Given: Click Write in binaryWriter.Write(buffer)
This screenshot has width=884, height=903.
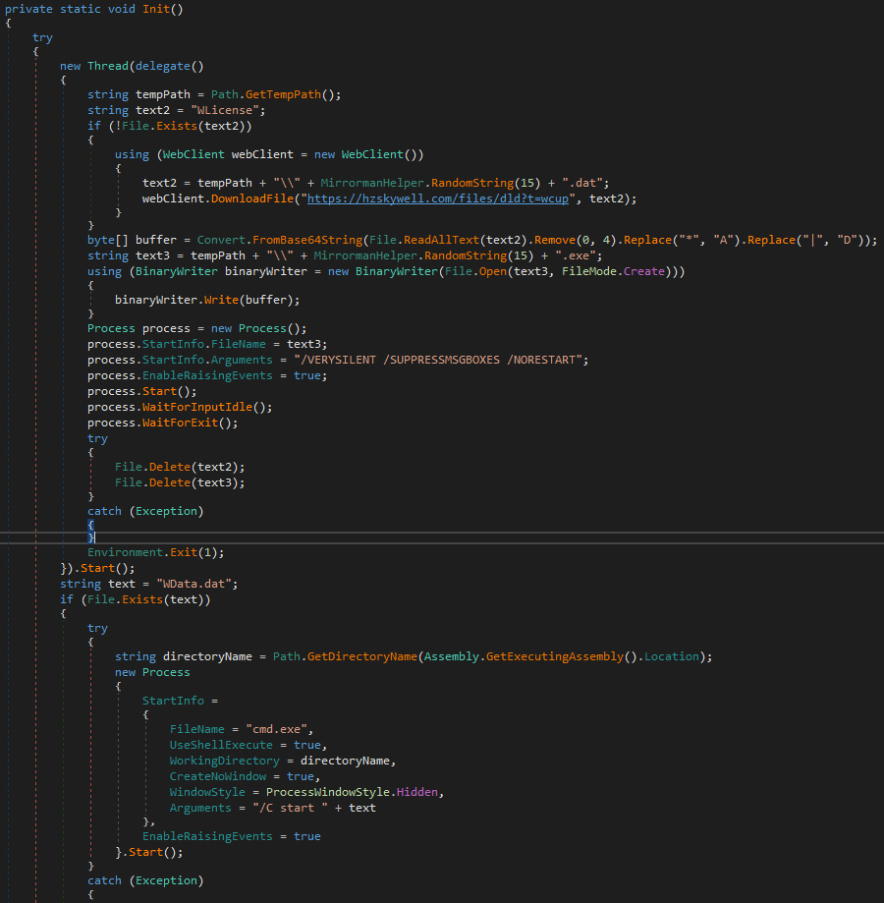Looking at the screenshot, I should [x=221, y=300].
